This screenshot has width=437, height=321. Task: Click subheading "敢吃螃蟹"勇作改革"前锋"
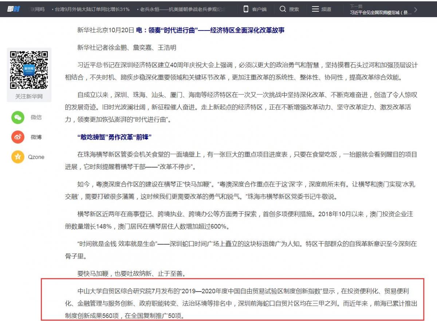tap(114, 137)
